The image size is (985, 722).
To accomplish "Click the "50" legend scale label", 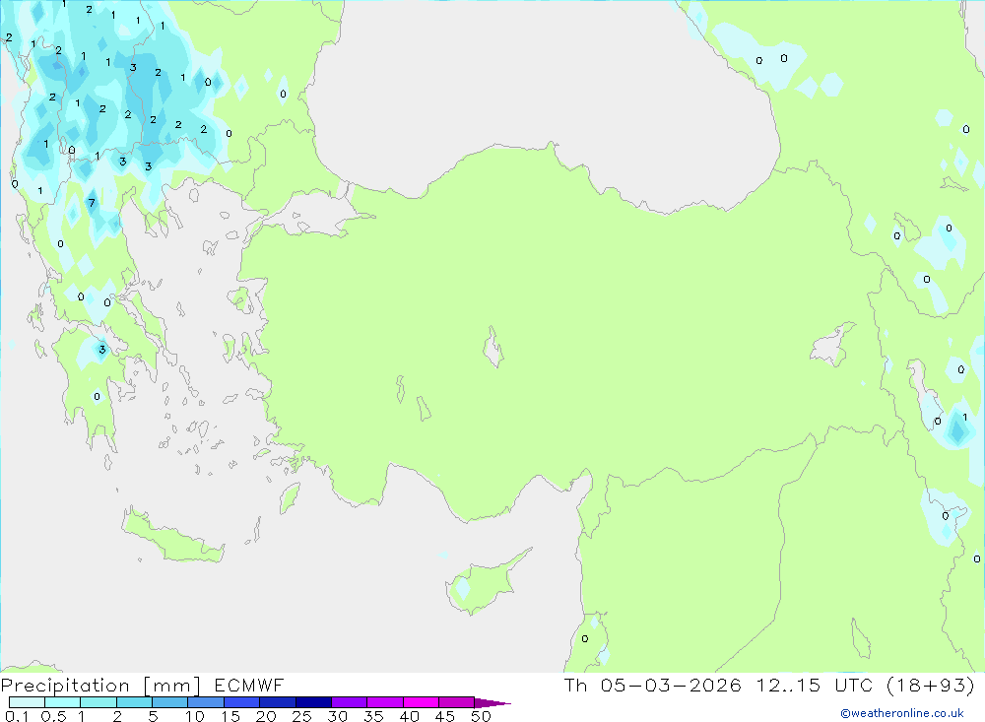I will click(482, 716).
